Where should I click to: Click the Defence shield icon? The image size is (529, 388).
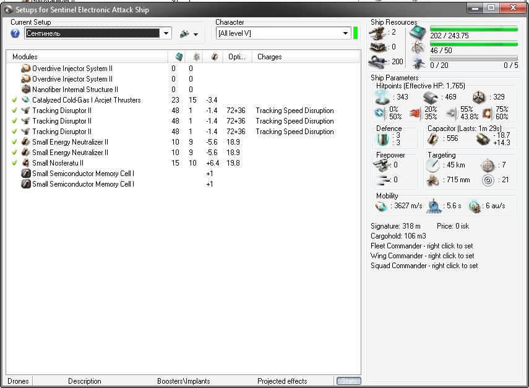coord(382,139)
